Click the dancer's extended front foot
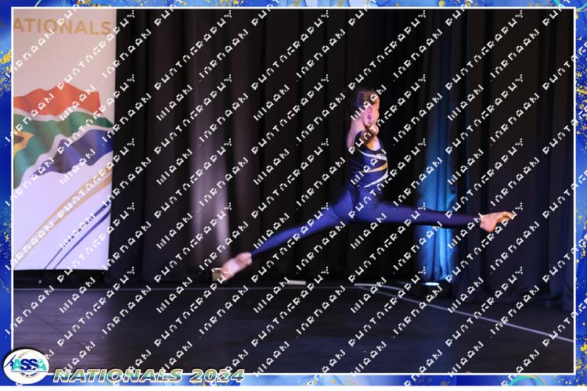 coord(498,220)
